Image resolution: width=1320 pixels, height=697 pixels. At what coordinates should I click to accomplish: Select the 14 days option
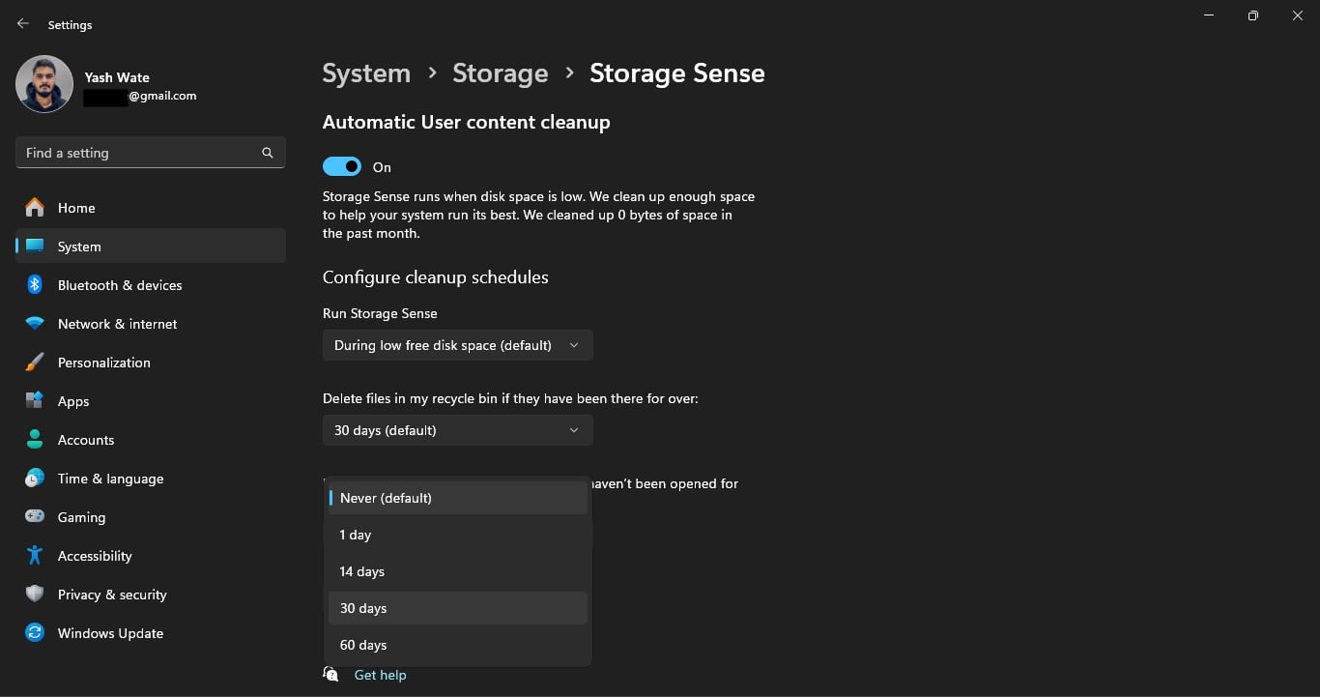point(457,571)
